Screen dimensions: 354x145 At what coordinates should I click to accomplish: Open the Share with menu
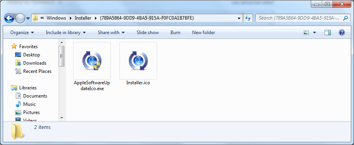tap(111, 33)
